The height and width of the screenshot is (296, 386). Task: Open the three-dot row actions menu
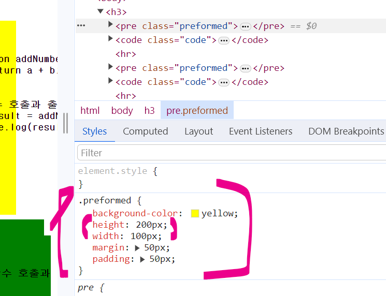pos(81,25)
